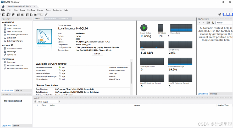Image resolution: width=233 pixels, height=128 pixels.
Task: Reconnect to DBMS toolbar icon
Action: [46, 14]
